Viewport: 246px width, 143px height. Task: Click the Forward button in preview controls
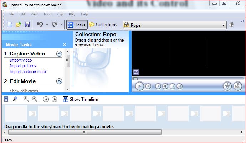pos(179,86)
